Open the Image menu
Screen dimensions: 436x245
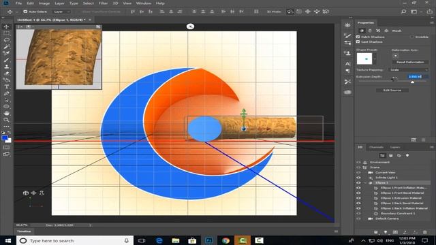pyautogui.click(x=44, y=3)
